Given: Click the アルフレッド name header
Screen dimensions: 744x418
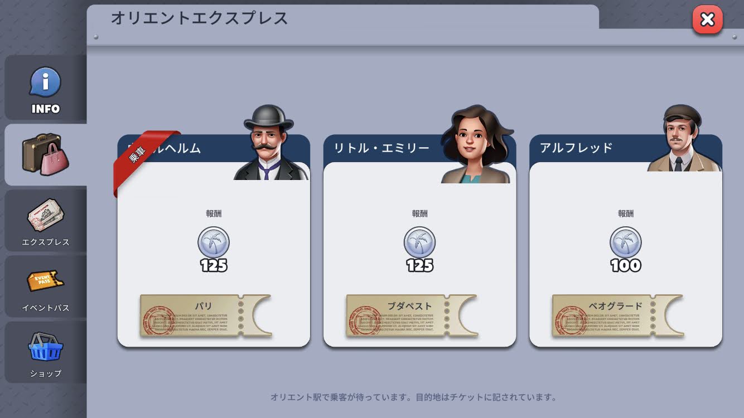Looking at the screenshot, I should (x=576, y=148).
